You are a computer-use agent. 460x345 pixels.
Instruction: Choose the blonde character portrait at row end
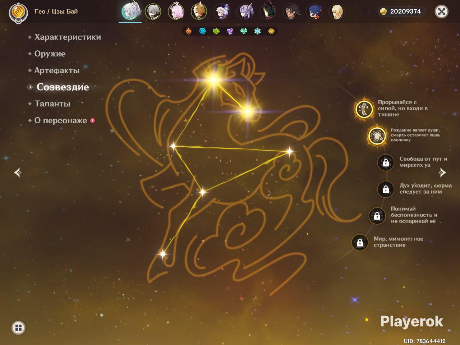[337, 11]
